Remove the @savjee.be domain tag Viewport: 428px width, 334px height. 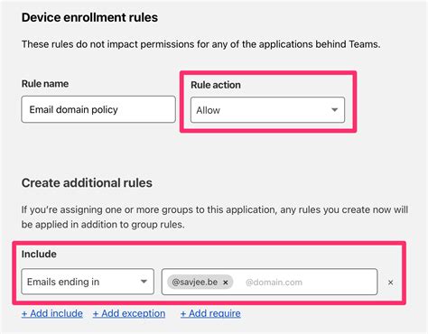click(226, 283)
